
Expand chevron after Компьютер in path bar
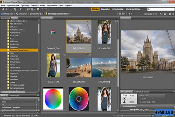28,14
